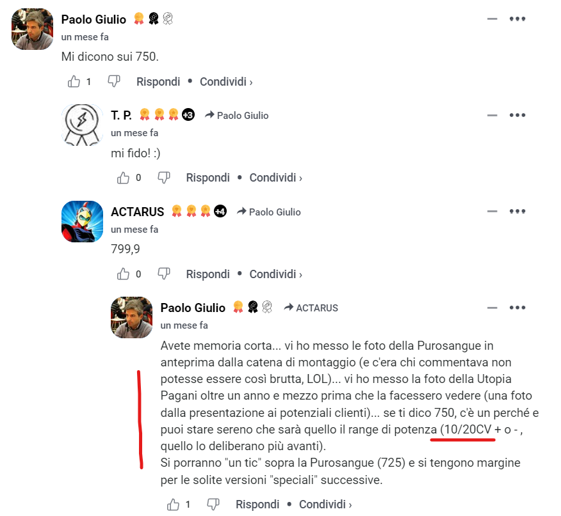Screen dimensions: 561x516
Task: Click Rispondi under the long Purosangue reply
Action: 257,504
